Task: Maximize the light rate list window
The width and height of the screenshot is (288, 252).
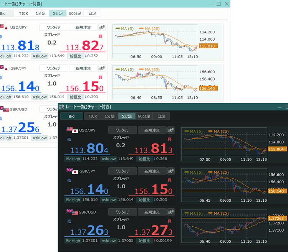Action: point(218,4)
